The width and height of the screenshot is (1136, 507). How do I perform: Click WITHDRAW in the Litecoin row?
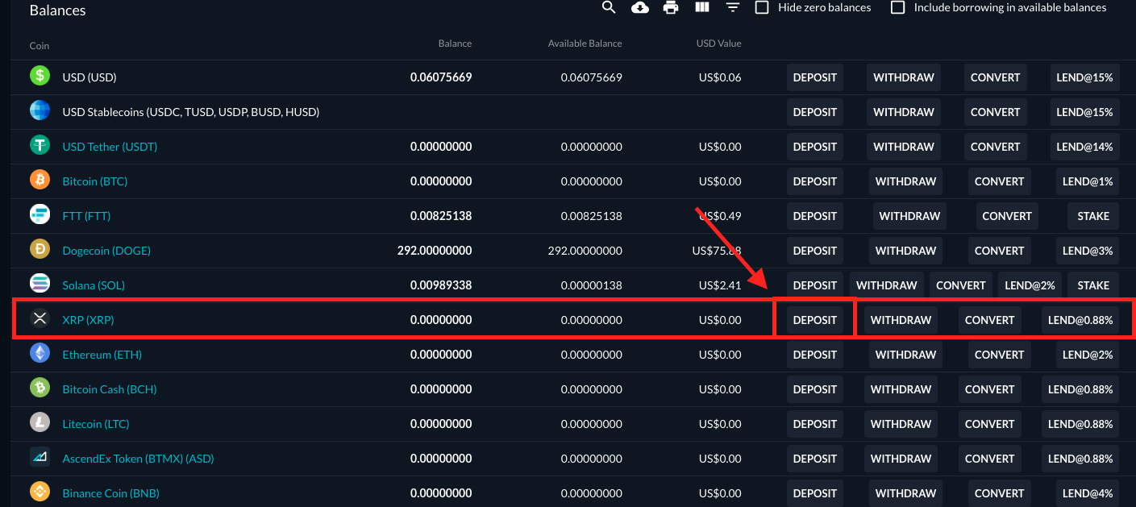pos(901,424)
